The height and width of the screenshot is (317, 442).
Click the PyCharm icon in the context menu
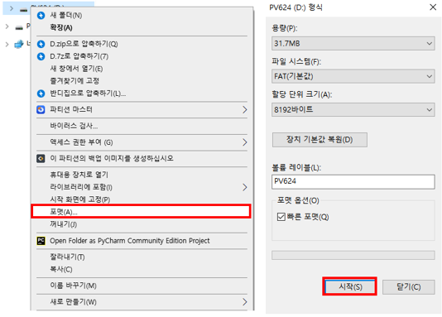[41, 241]
